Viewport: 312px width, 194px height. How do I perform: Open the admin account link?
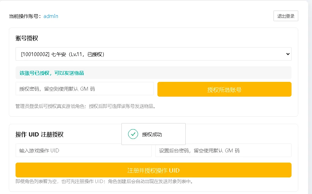coord(51,16)
